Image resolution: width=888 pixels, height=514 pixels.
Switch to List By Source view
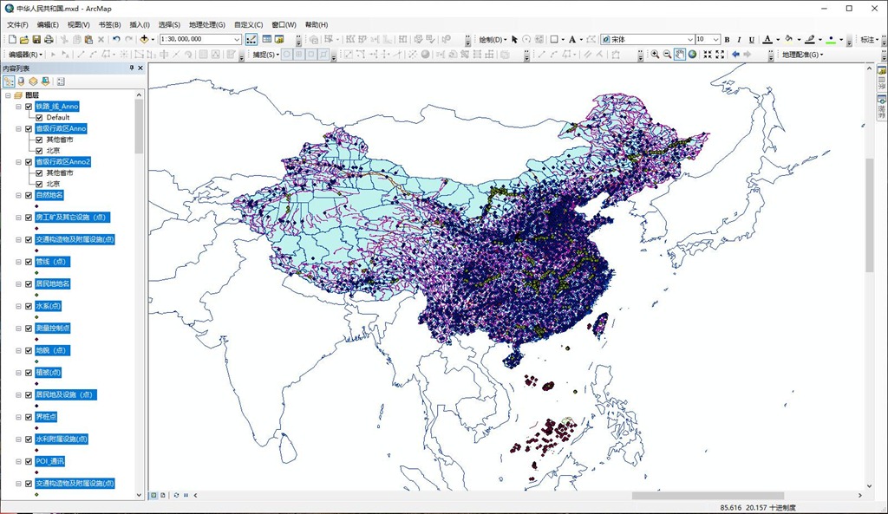(21, 81)
